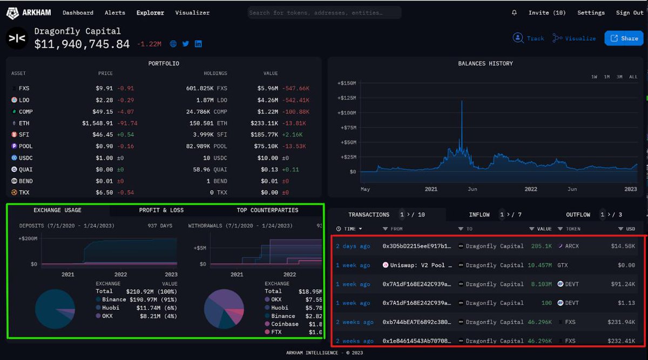Click the ETH token icon

[x=14, y=123]
